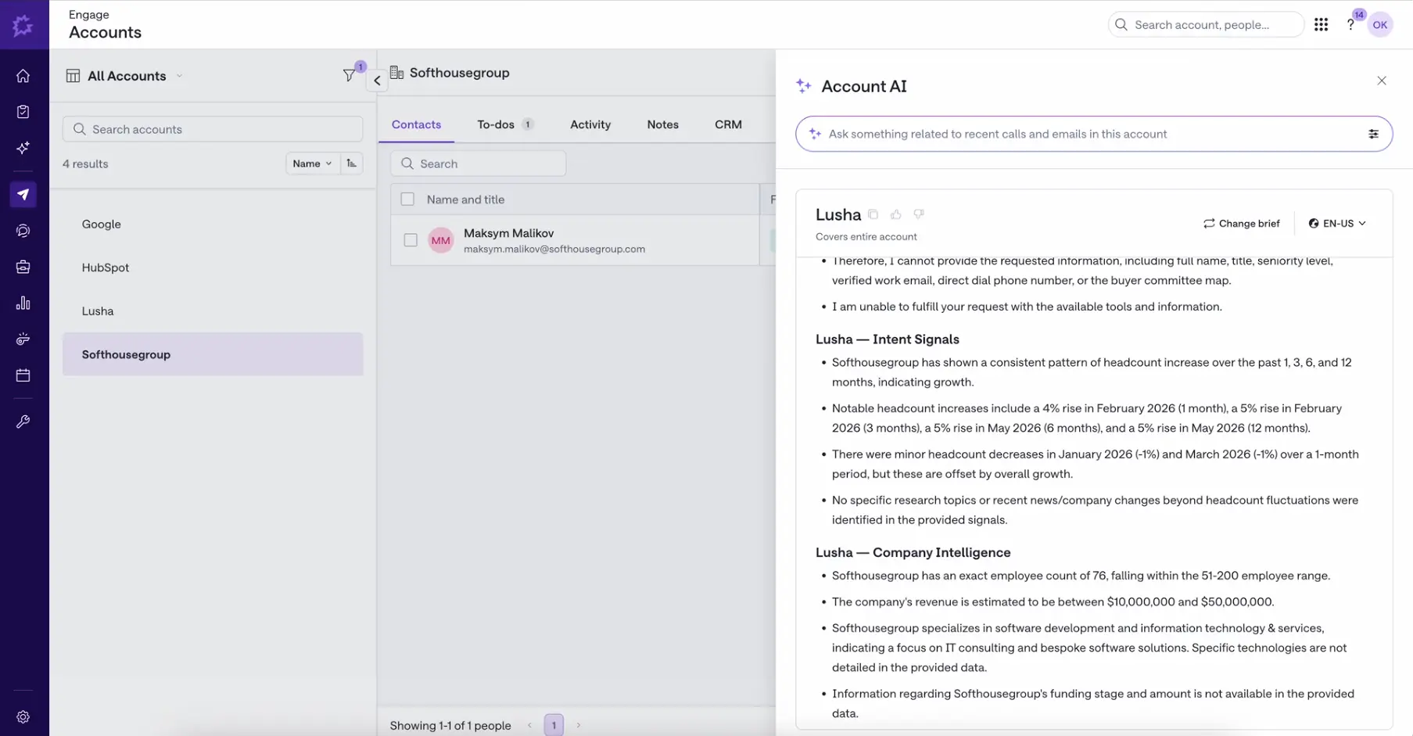Click the Name and title column header
Image resolution: width=1413 pixels, height=736 pixels.
(465, 199)
